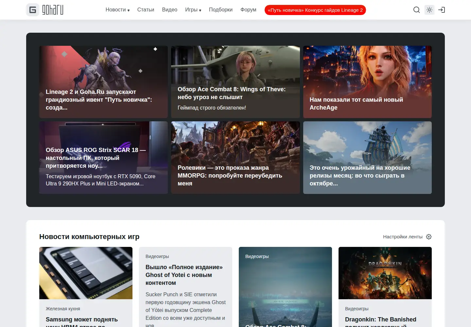
Task: Click the Samsung memory chip news image
Action: click(x=86, y=273)
